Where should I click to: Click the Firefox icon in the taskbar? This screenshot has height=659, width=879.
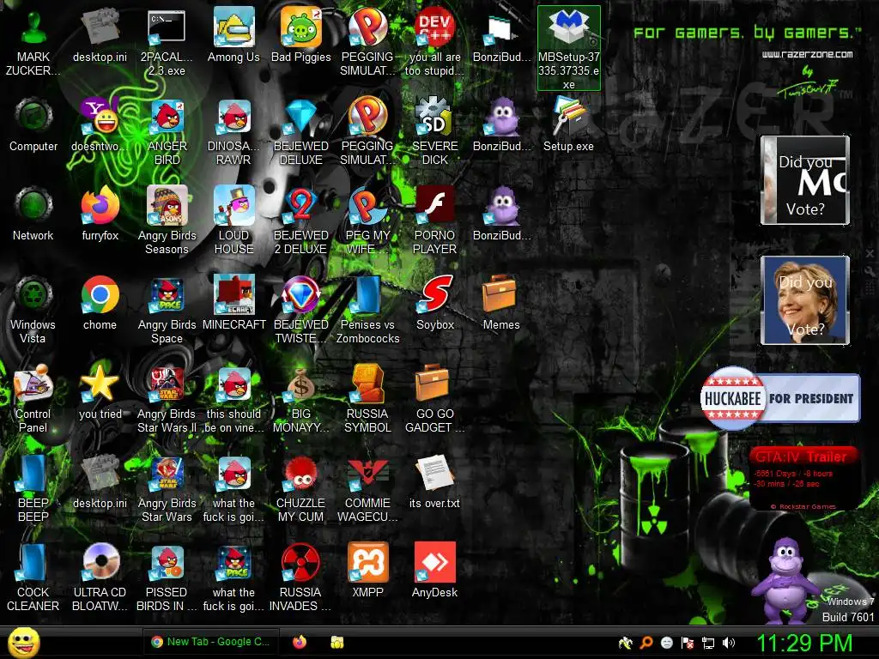pyautogui.click(x=300, y=642)
